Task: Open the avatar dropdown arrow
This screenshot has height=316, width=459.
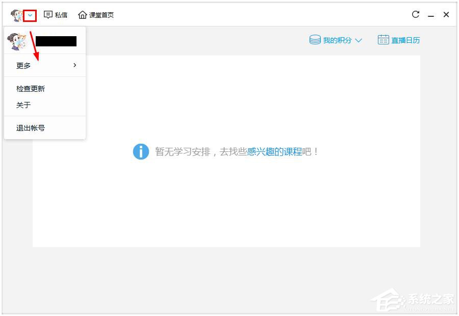Action: point(29,15)
